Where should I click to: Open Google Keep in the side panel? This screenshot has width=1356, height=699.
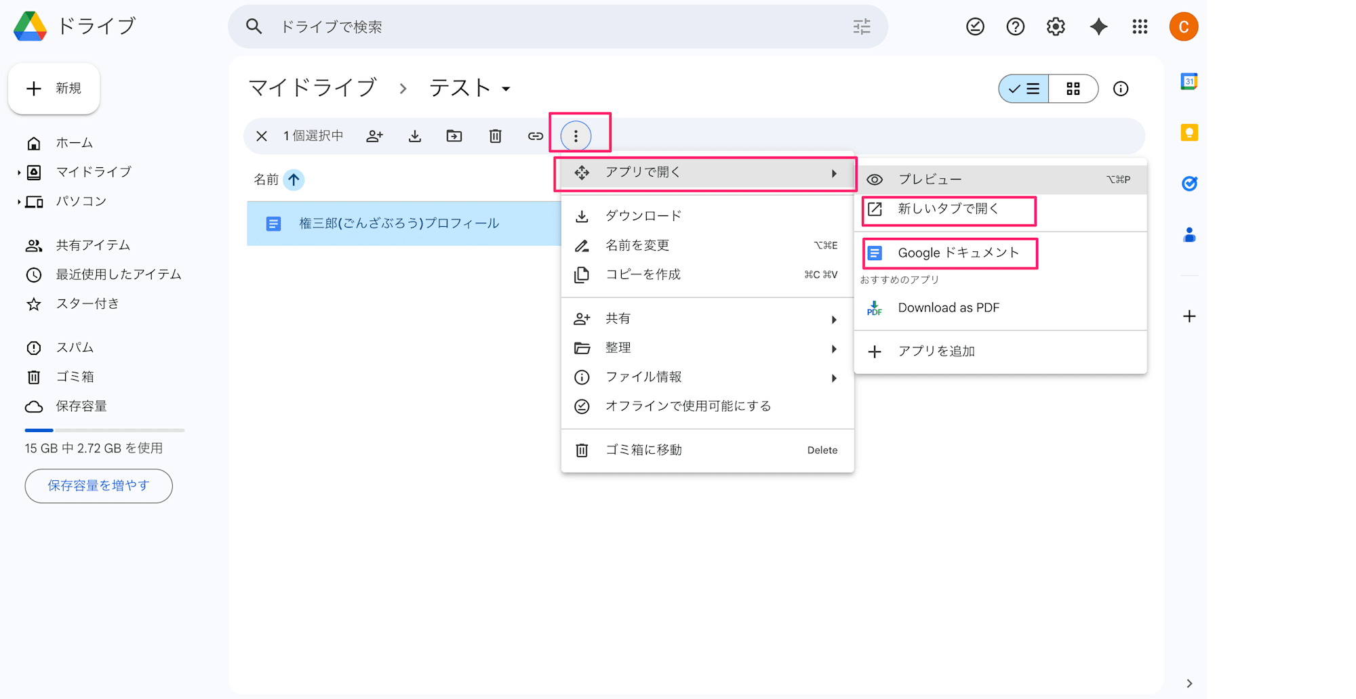point(1189,132)
